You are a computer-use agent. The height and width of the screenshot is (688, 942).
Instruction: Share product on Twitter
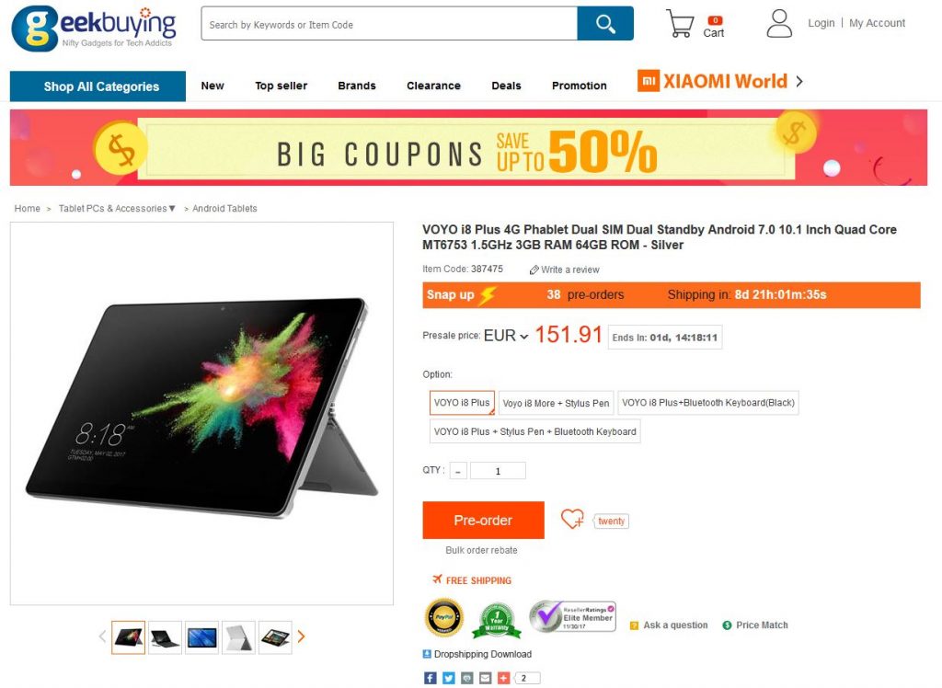click(449, 678)
